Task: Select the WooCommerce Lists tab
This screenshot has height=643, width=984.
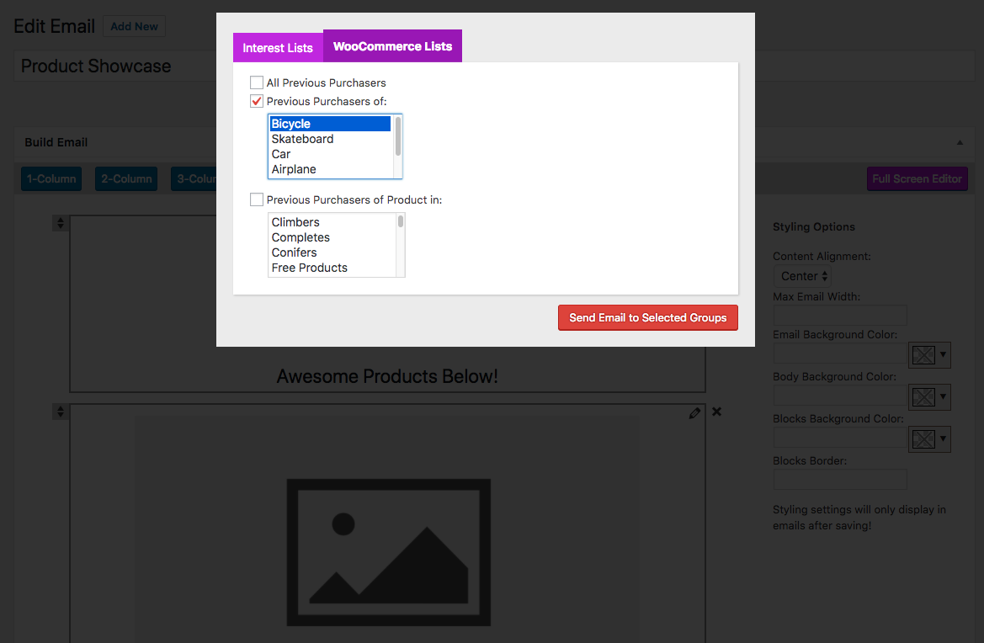Action: pos(392,46)
